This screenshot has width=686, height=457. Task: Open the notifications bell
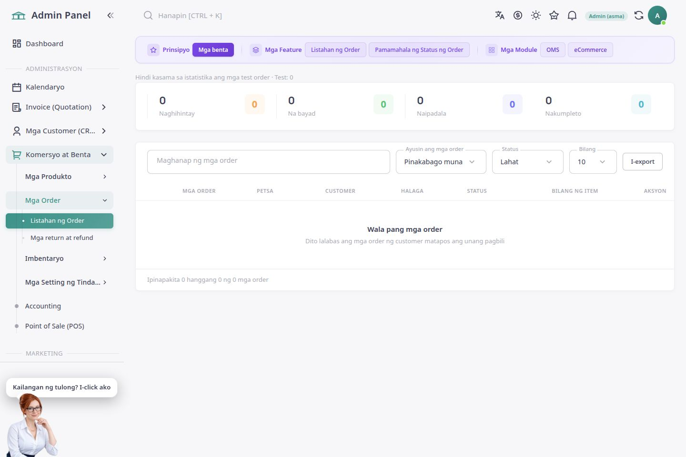click(x=572, y=15)
